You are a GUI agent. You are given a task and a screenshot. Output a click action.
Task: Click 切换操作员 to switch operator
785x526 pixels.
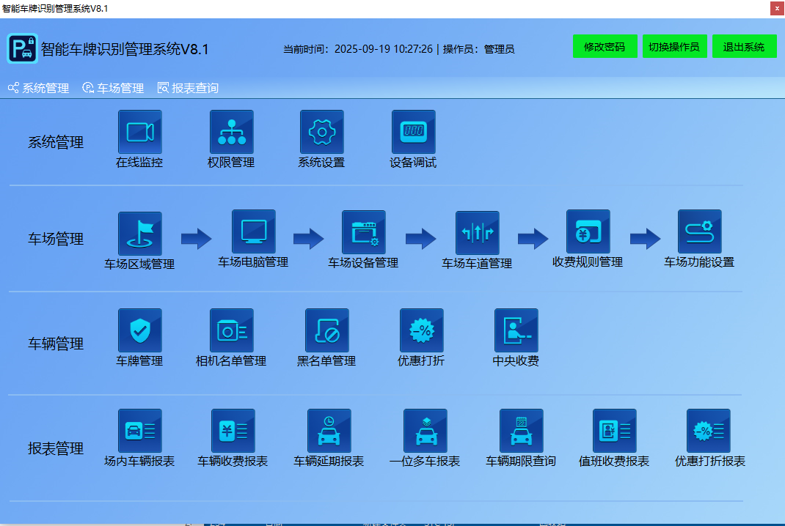tap(674, 46)
